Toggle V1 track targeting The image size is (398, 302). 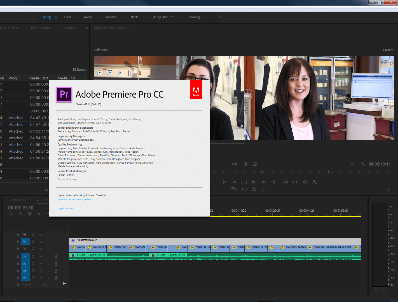25,249
